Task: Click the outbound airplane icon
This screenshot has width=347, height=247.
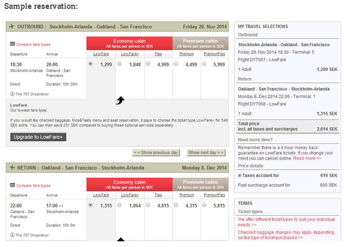Action: 12,27
